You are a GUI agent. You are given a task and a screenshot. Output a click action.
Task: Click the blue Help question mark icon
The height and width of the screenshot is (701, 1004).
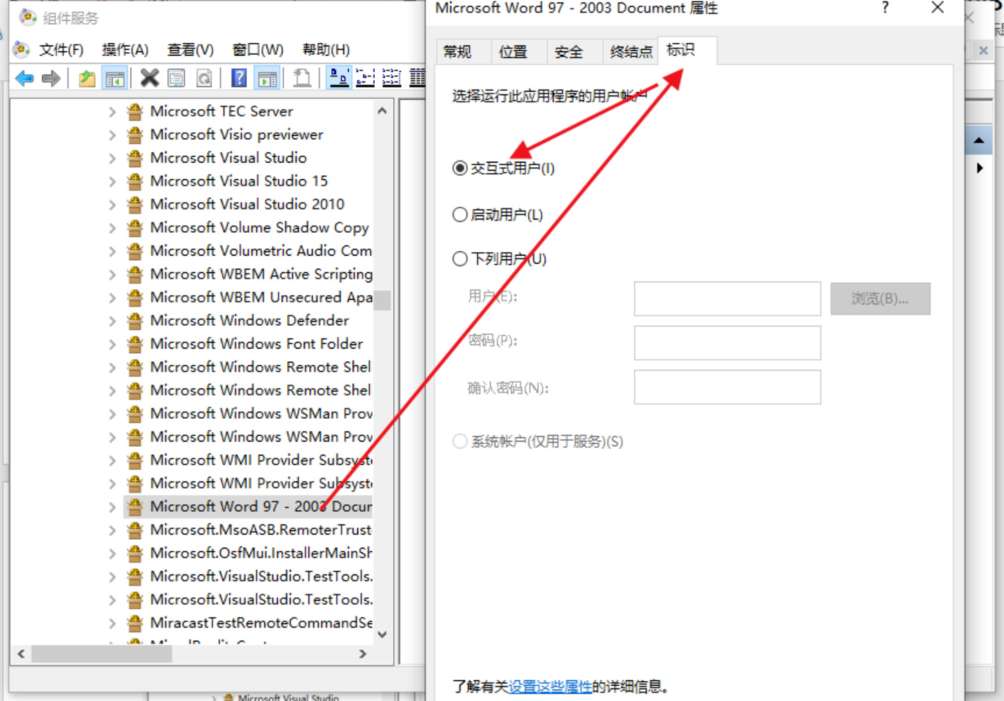(239, 78)
